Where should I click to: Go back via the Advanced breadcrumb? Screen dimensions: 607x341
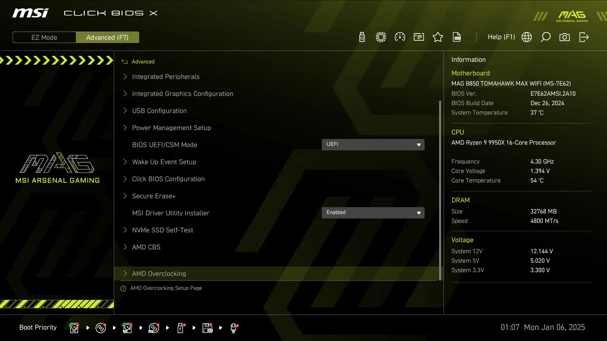coord(143,62)
